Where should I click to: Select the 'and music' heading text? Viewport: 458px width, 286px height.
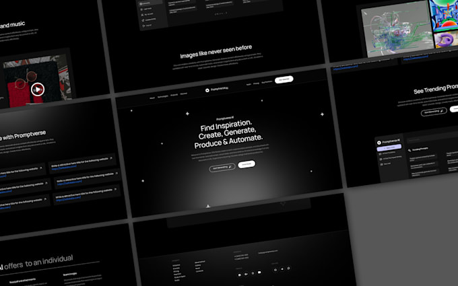click(12, 25)
